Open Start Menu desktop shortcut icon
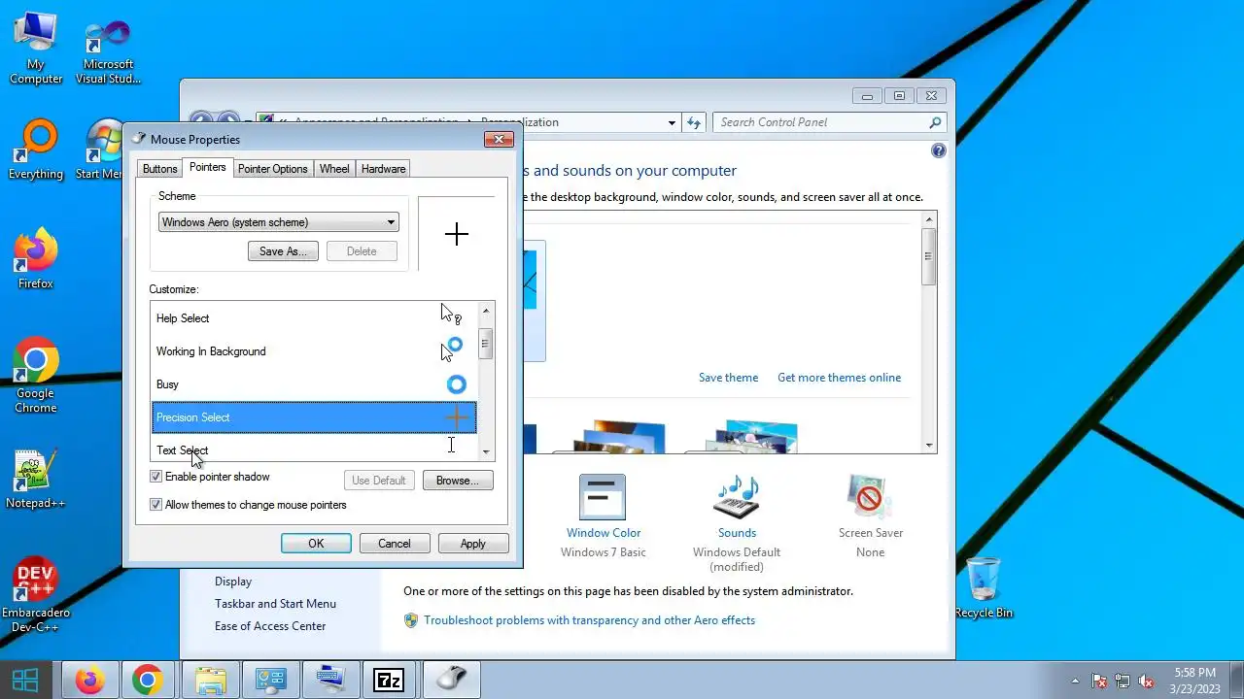 [102, 150]
